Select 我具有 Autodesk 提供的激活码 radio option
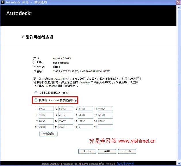Image resolution: width=181 pixels, height=166 pixels. coord(36,100)
